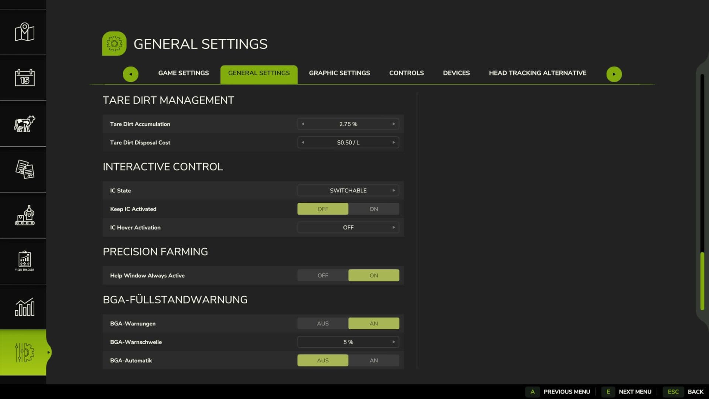Click Next Menu button
Viewport: 709px width, 399px height.
[x=627, y=392]
